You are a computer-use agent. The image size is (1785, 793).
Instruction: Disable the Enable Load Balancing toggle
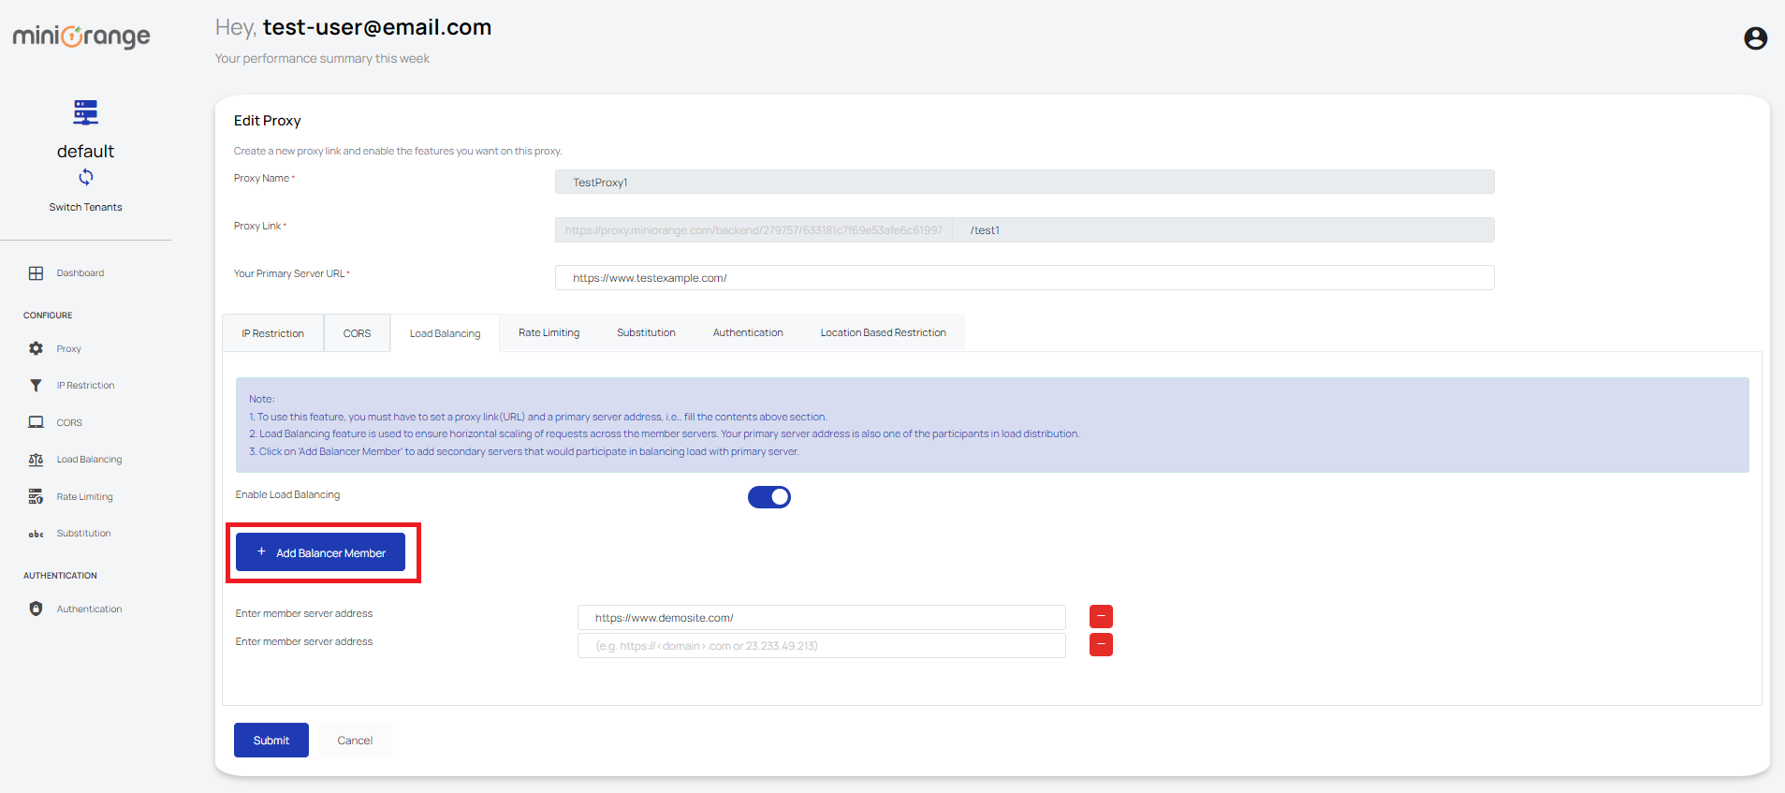(x=769, y=497)
